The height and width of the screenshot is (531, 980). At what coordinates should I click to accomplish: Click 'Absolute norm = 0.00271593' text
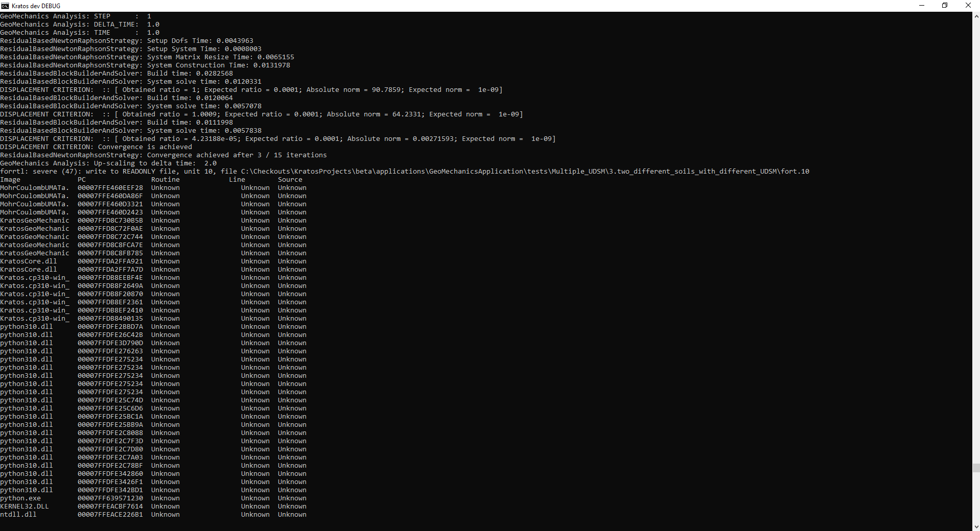(401, 139)
